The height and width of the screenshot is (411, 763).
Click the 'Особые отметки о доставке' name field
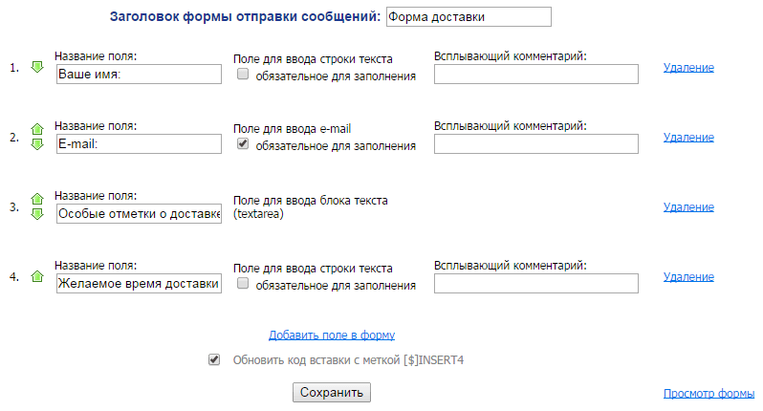[139, 214]
